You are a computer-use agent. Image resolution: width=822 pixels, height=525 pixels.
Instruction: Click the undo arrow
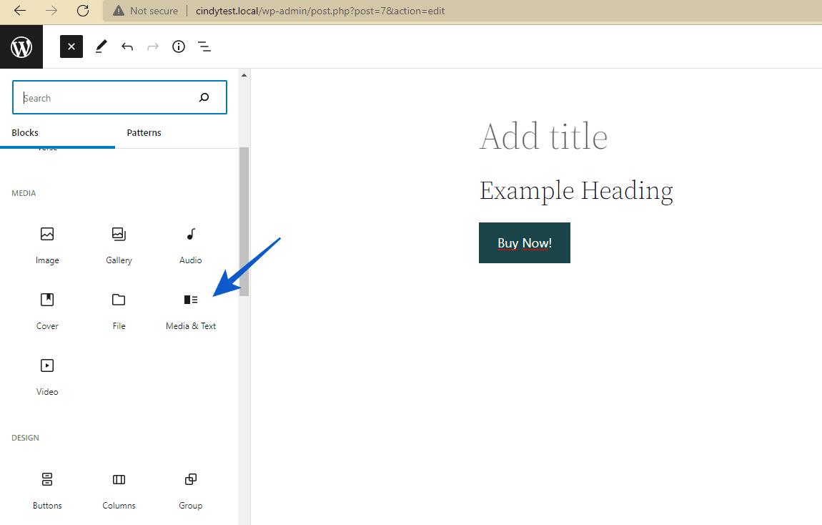[x=127, y=46]
